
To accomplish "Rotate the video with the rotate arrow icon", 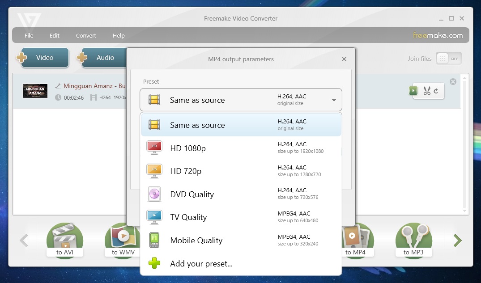I will [x=436, y=90].
